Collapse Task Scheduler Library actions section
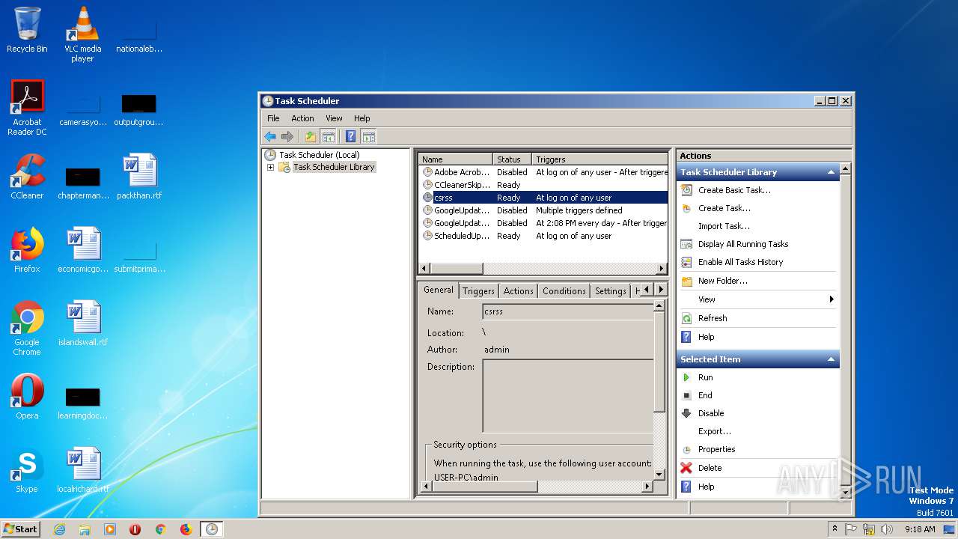Viewport: 958px width, 539px height. [831, 172]
